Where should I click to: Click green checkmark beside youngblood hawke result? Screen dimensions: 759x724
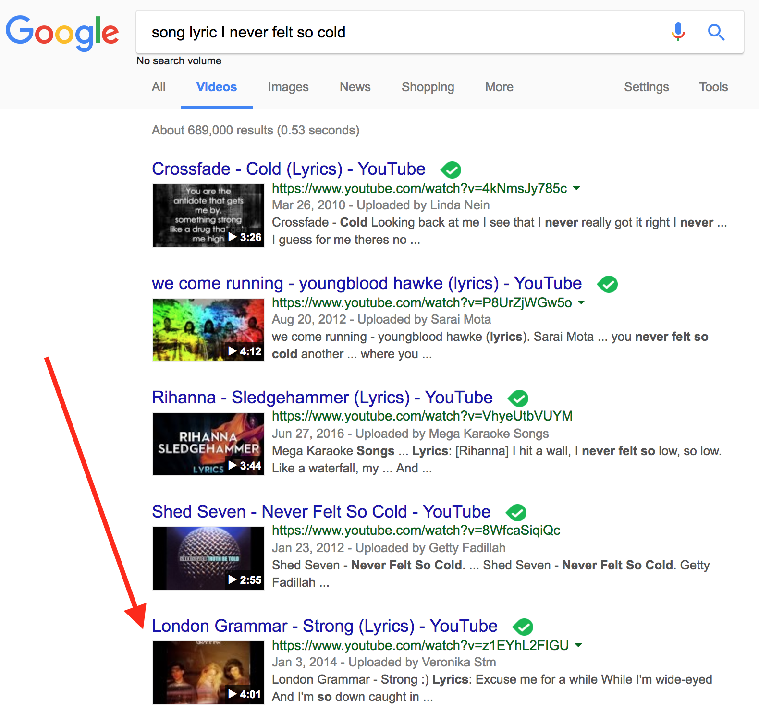tap(608, 284)
